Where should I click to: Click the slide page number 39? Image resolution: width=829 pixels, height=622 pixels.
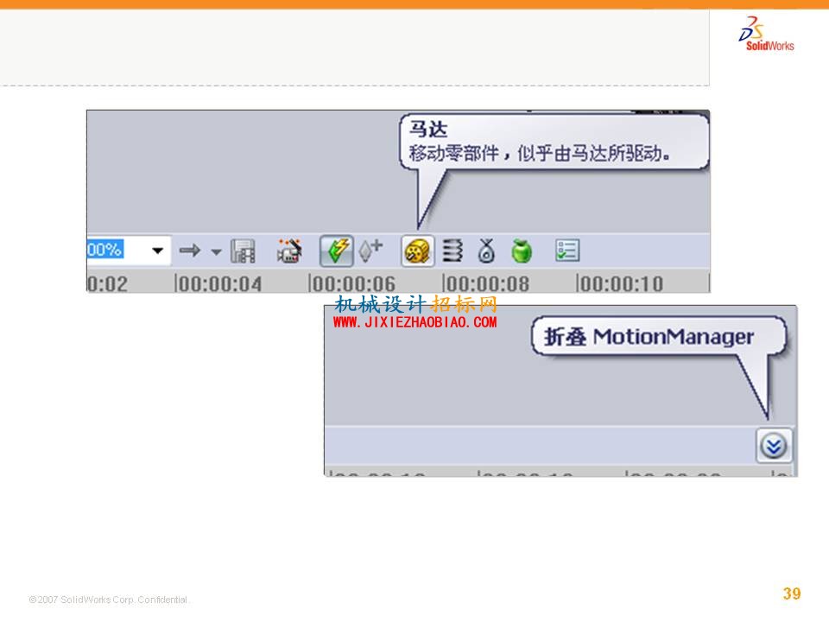(x=792, y=593)
